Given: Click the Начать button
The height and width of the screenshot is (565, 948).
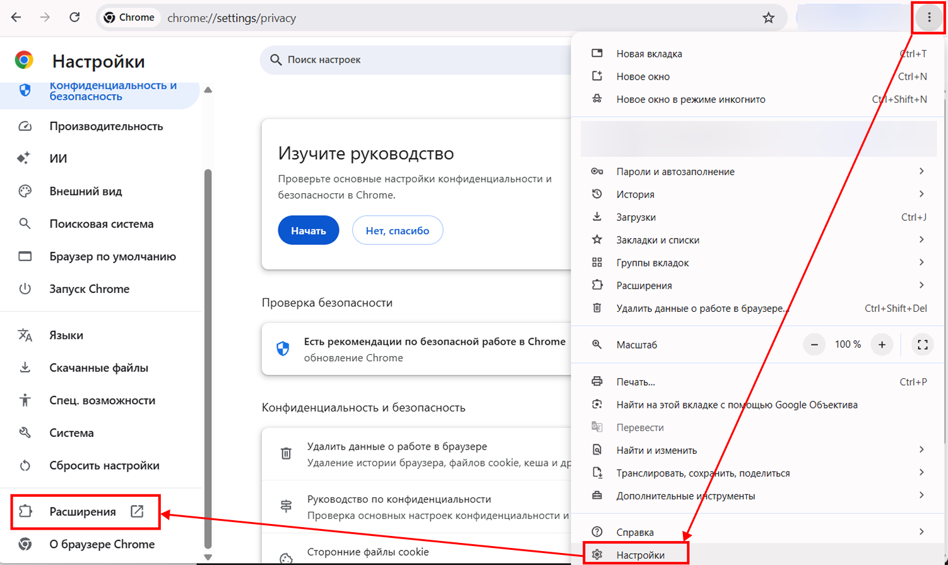Looking at the screenshot, I should coord(309,230).
